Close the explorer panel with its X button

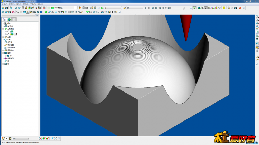tap(38, 16)
